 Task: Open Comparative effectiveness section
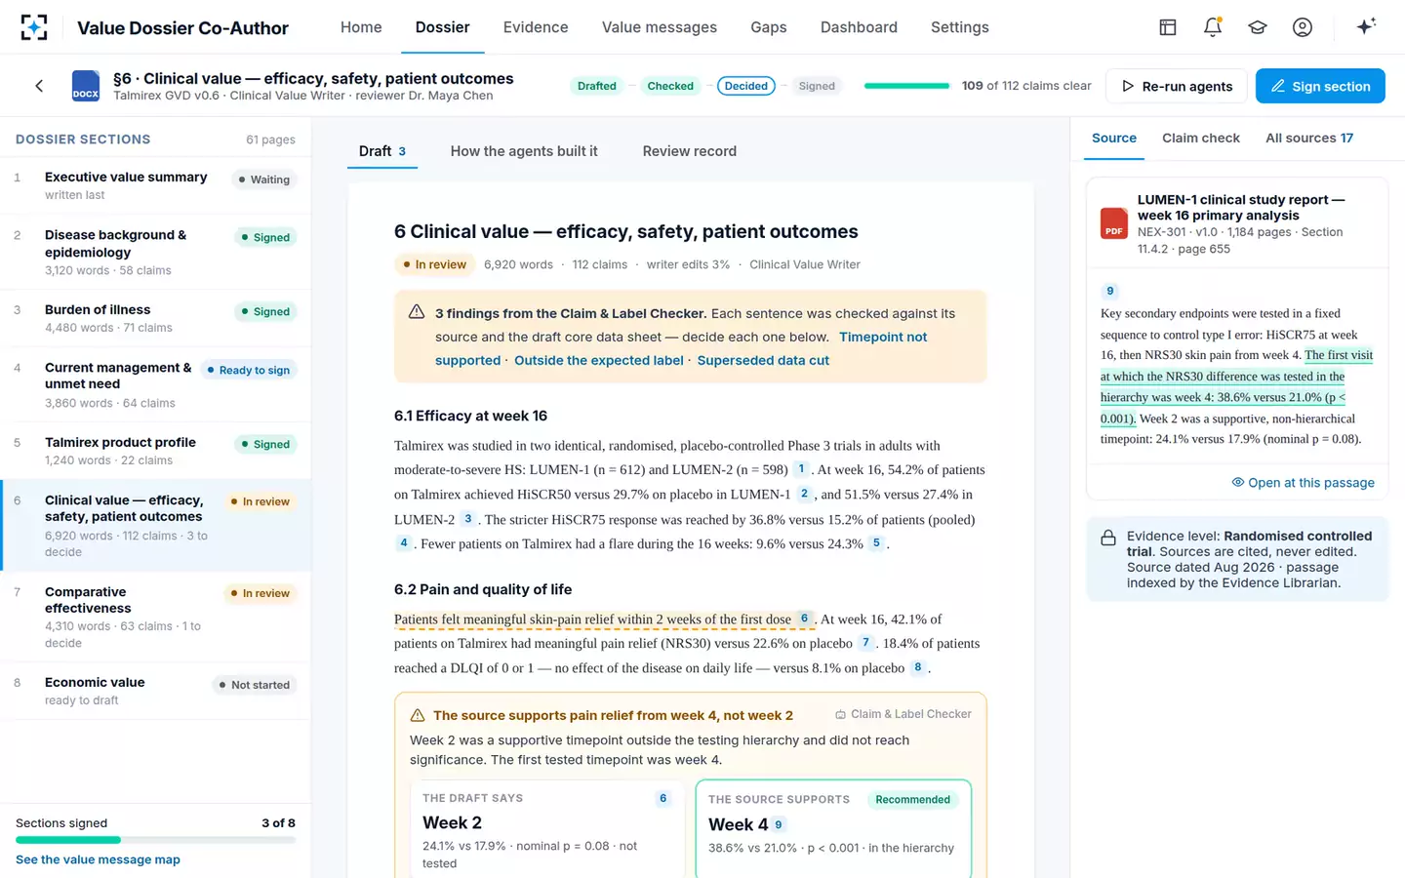(156, 617)
